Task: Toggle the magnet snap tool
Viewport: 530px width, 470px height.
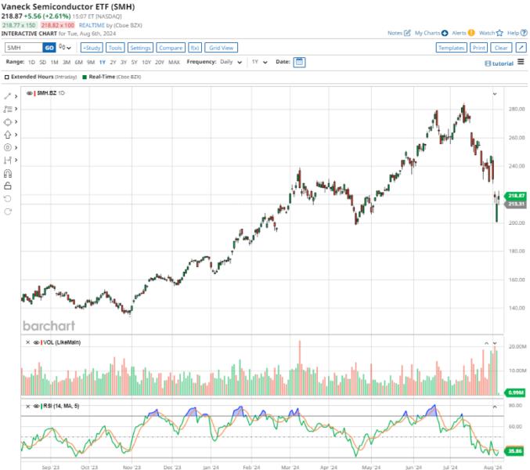Action: pos(7,173)
